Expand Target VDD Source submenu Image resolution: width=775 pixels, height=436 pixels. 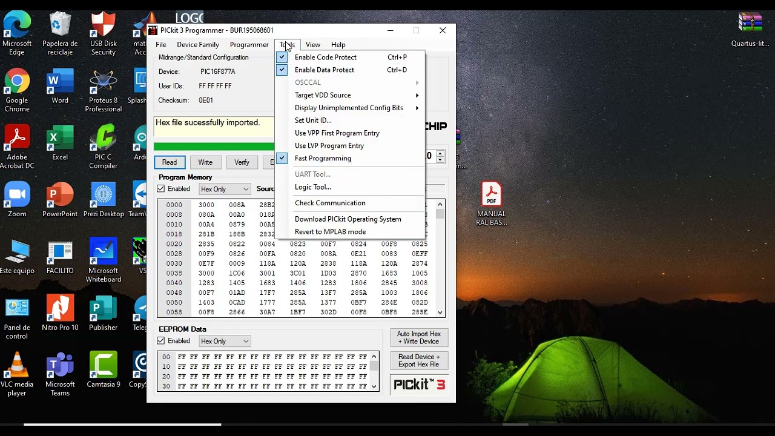(x=350, y=95)
